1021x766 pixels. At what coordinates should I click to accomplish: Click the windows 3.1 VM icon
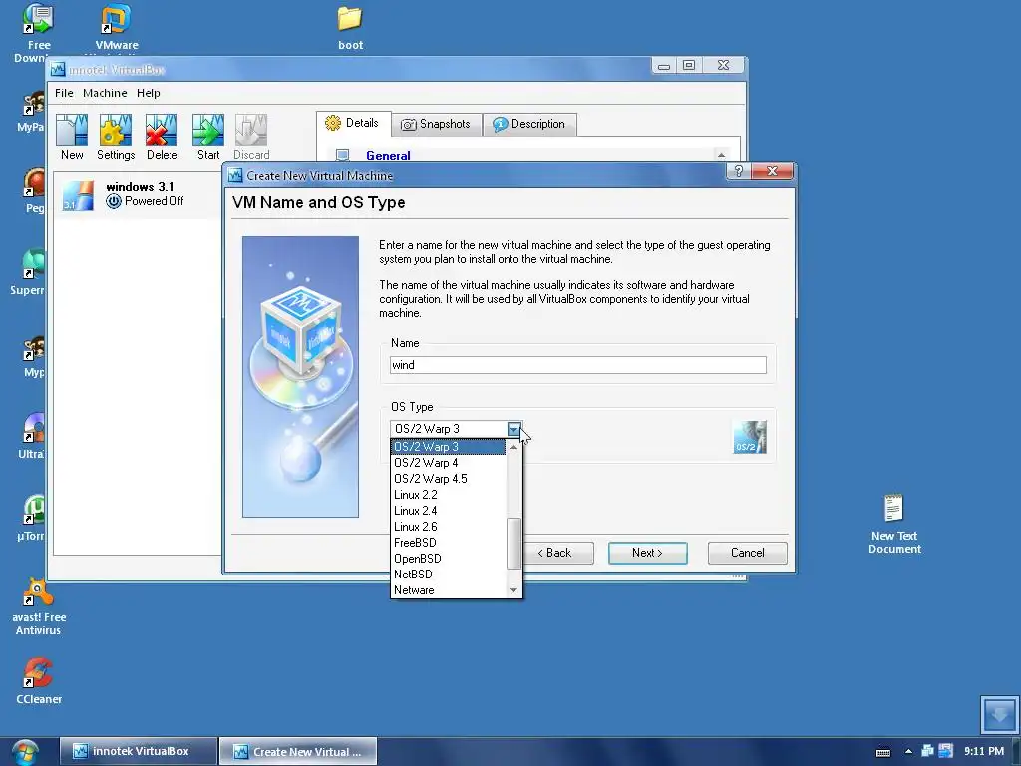78,195
